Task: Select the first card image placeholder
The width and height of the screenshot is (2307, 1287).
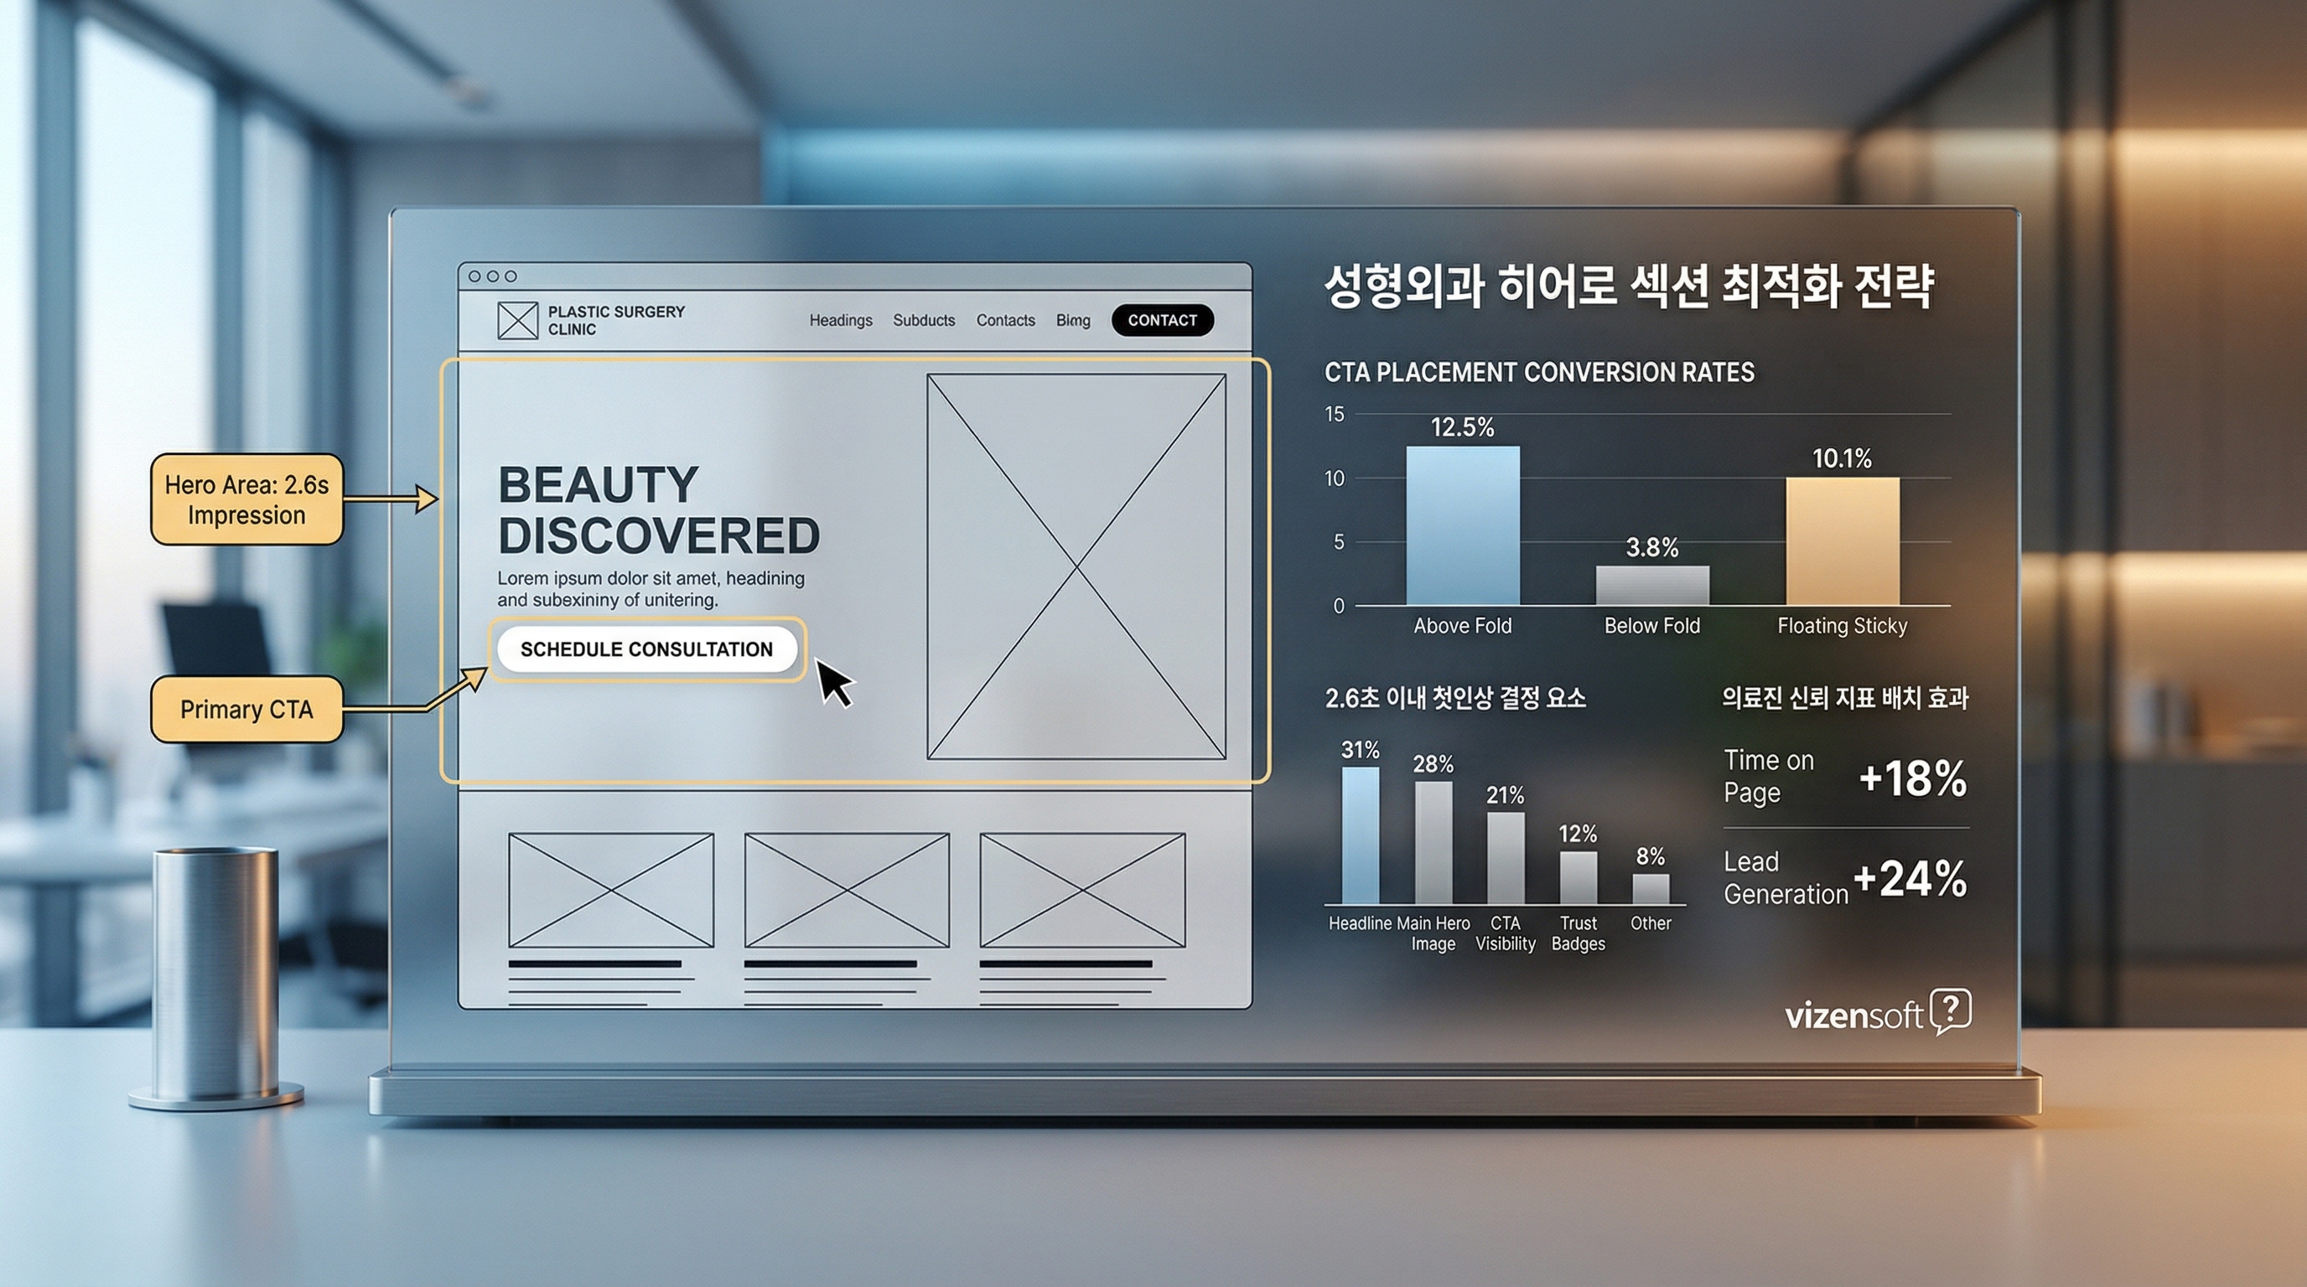Action: 611,890
